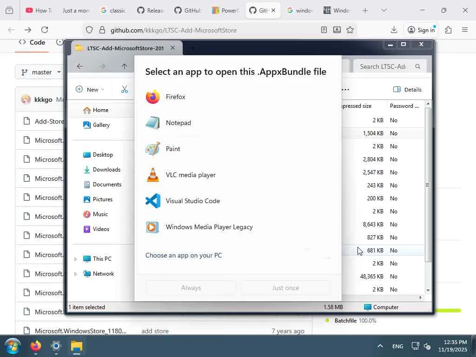The height and width of the screenshot is (357, 476).
Task: Toggle reader view in Firefox
Action: 324,30
